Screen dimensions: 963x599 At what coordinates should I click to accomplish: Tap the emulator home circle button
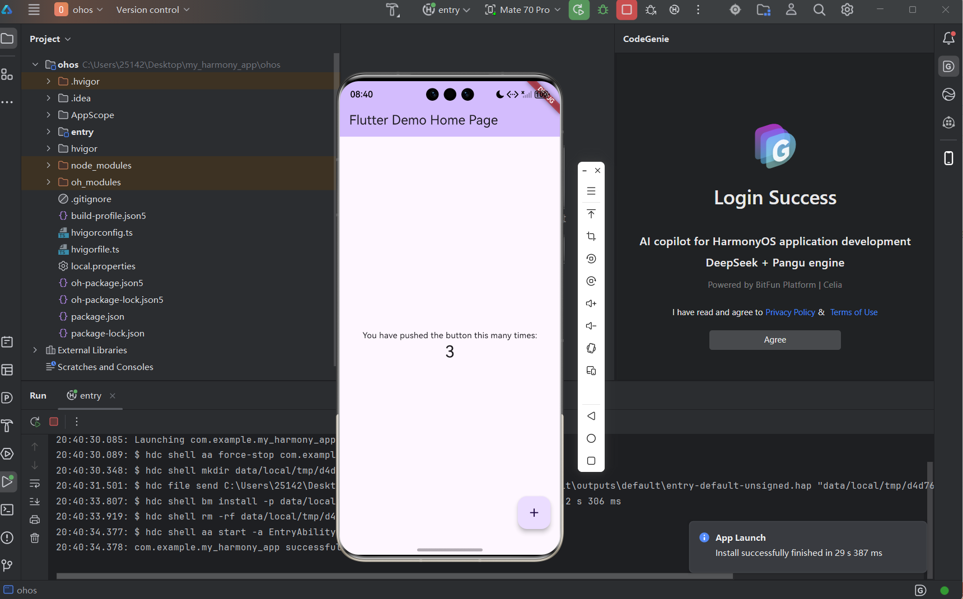pyautogui.click(x=591, y=438)
